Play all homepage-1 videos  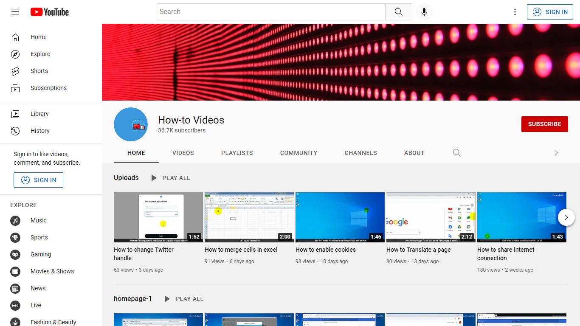pos(184,299)
